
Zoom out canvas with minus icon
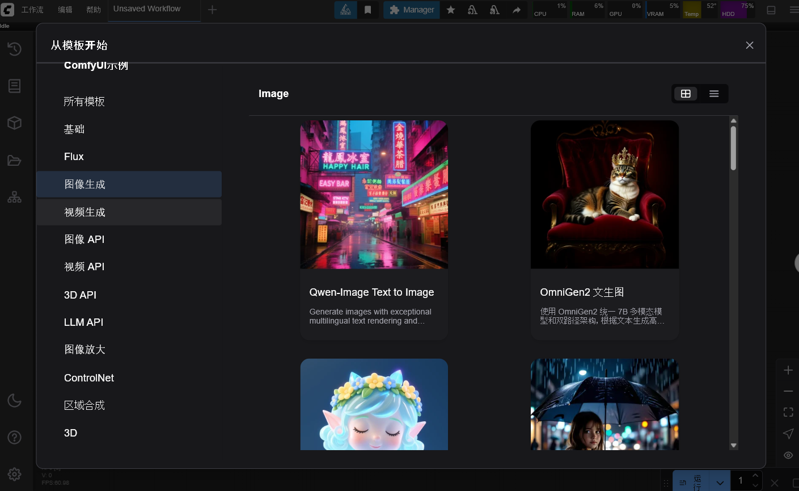point(788,391)
